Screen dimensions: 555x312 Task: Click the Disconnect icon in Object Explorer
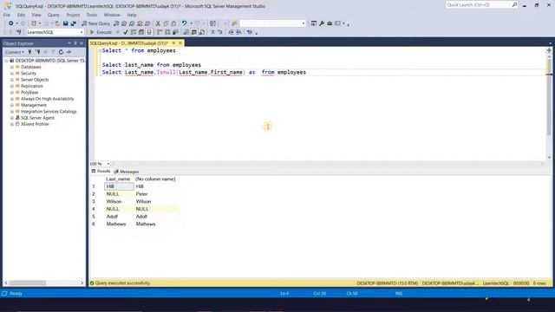[38, 52]
